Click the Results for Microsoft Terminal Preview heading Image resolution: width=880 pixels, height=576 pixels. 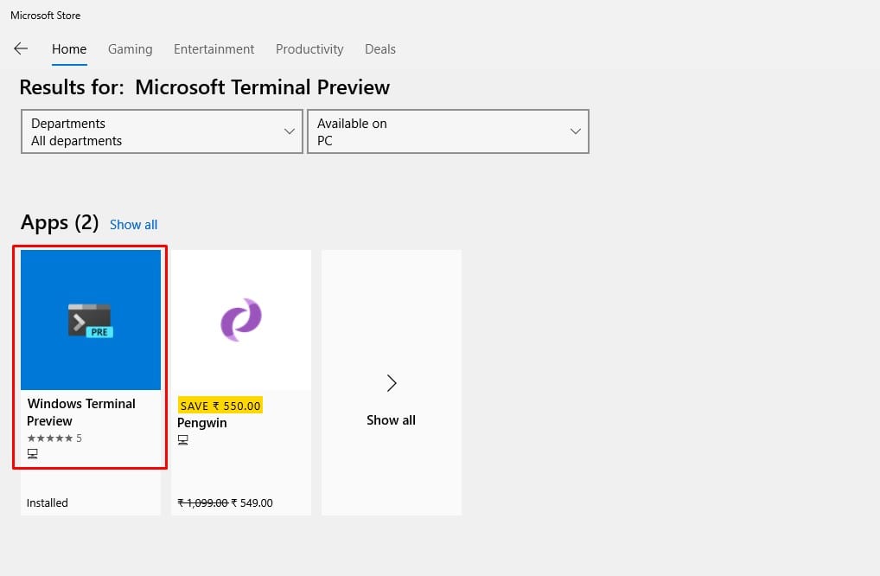(x=204, y=87)
